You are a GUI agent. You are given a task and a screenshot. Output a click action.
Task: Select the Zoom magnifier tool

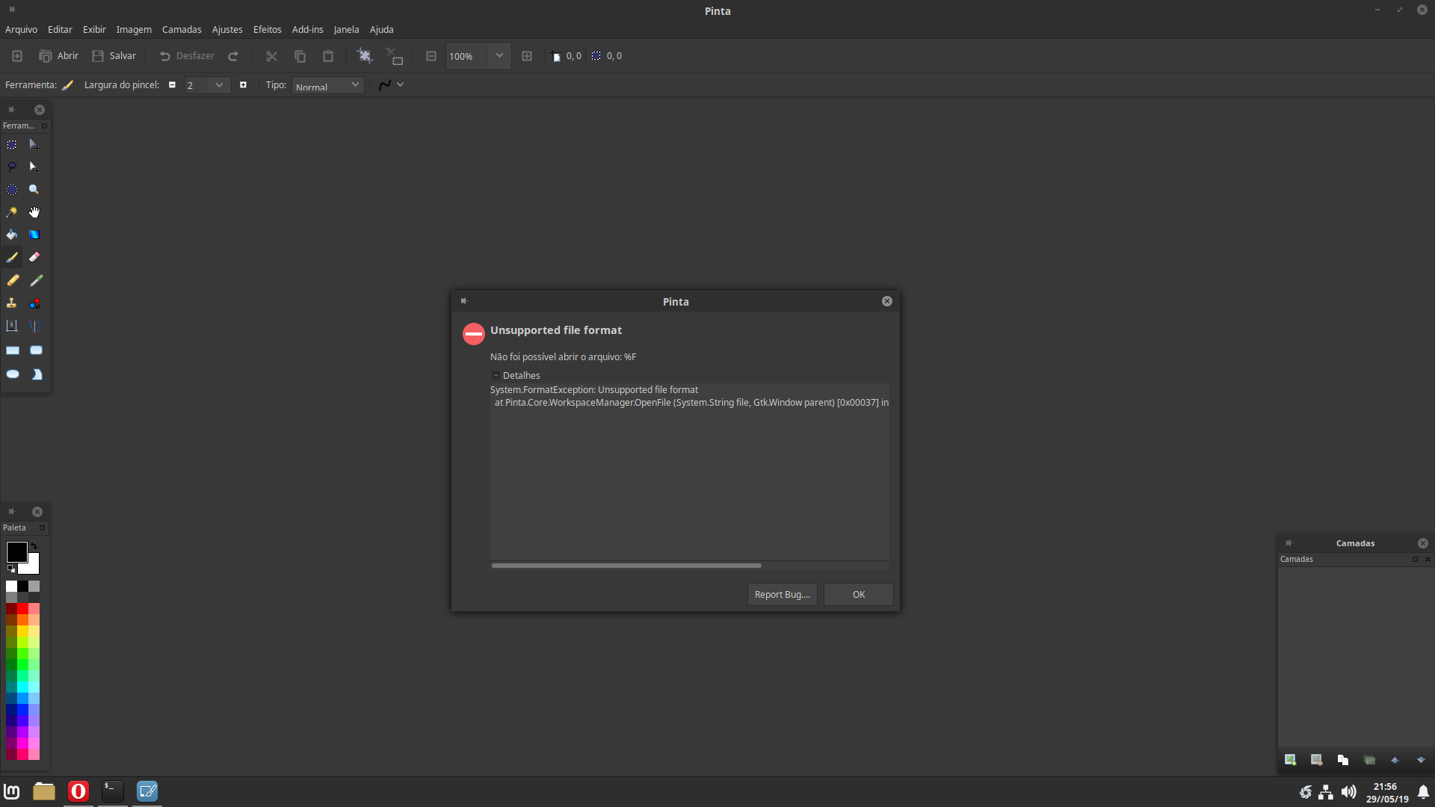[x=34, y=190]
